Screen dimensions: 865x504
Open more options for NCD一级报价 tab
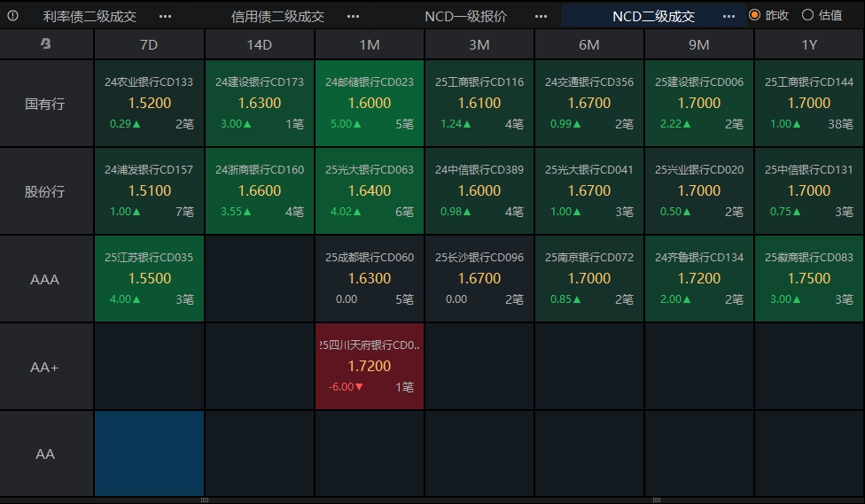click(542, 17)
